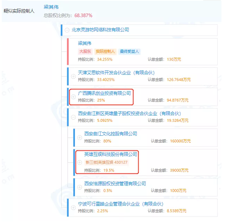This screenshot has width=226, height=223.
Task: Select 梁其伟's 130万元 subscribed amount
Action: (x=174, y=59)
